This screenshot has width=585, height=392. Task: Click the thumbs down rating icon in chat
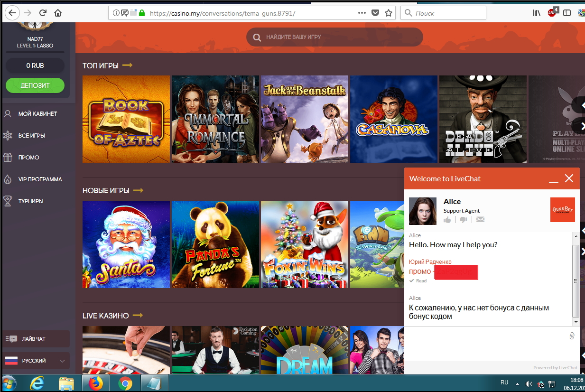[464, 220]
